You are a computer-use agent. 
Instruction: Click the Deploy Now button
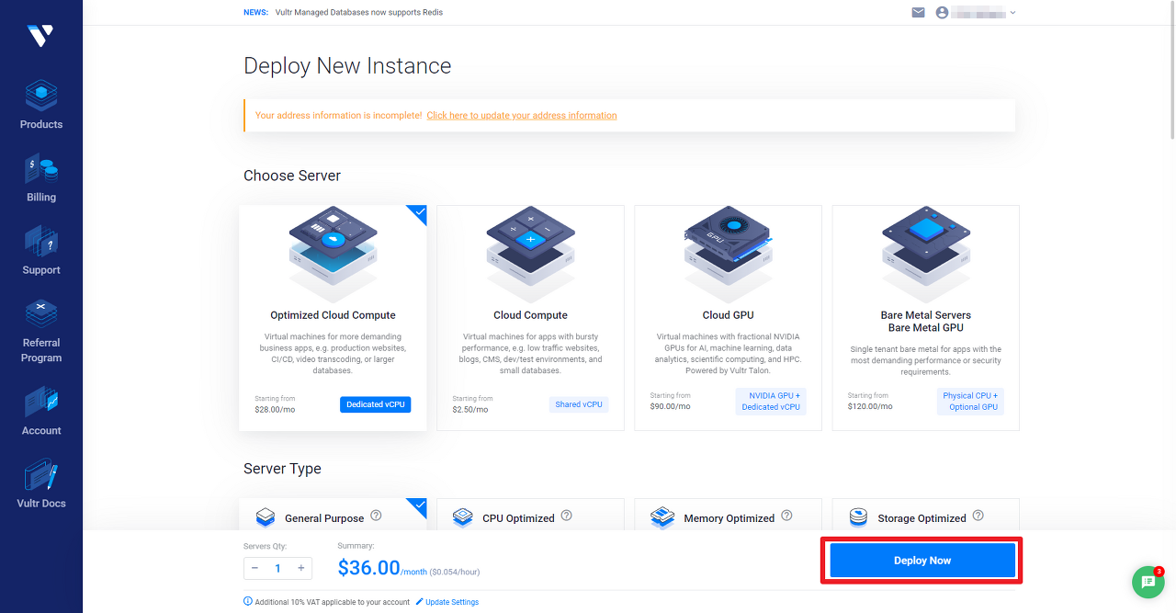[922, 561]
